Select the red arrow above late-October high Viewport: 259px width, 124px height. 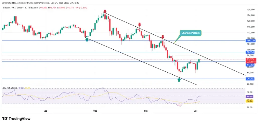pyautogui.click(x=139, y=24)
